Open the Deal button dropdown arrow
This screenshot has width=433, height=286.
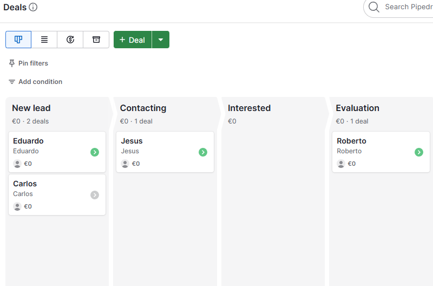161,40
